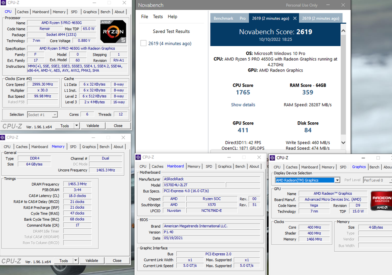Click CPU-Z app icon in Memory window title
Screen dimensions: 392x275
point(2,137)
